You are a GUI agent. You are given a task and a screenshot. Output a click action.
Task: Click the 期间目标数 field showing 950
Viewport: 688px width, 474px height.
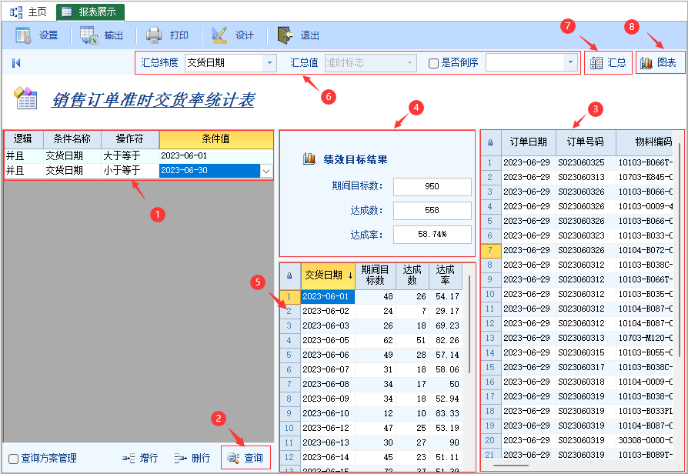[x=433, y=186]
